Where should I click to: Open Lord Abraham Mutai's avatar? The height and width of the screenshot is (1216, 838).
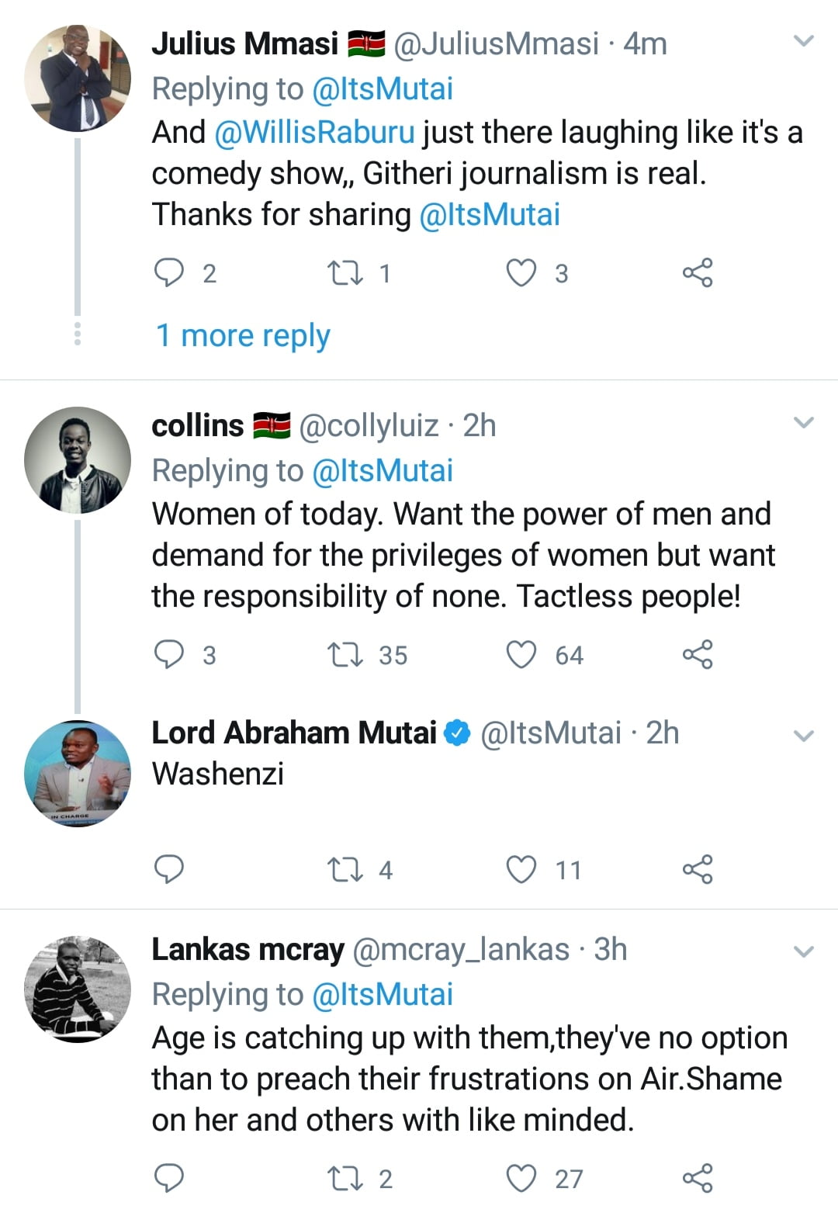click(77, 773)
